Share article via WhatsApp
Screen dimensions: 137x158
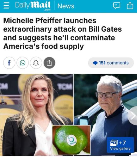pos(22,63)
